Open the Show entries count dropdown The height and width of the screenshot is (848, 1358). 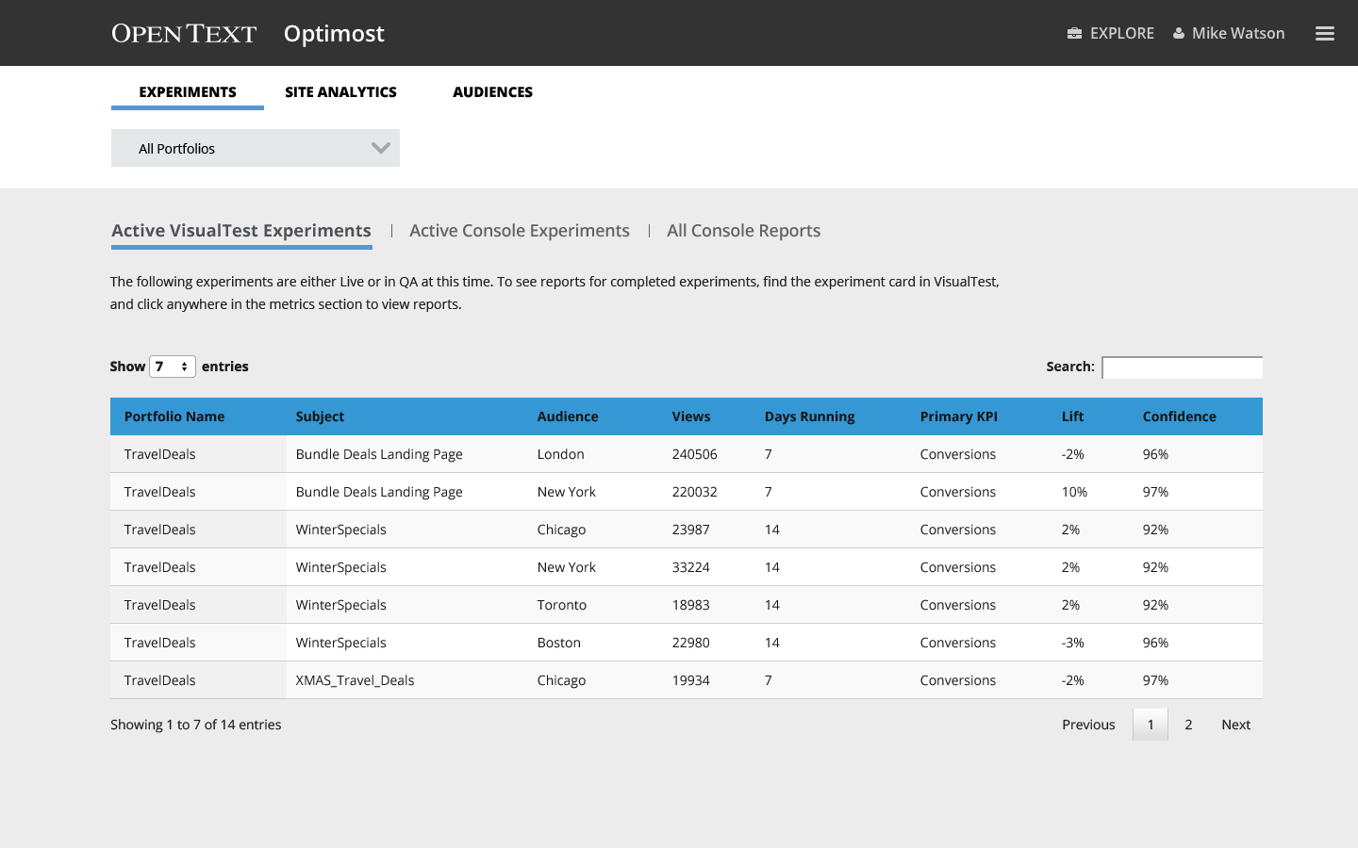(x=173, y=367)
